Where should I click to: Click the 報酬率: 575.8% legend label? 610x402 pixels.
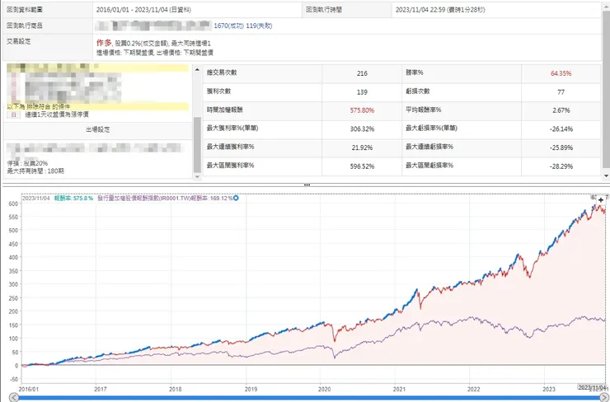(73, 199)
